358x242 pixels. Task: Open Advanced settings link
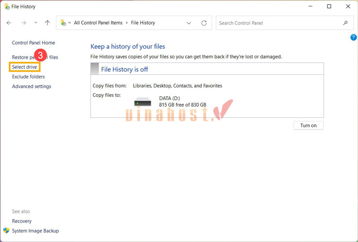(x=31, y=86)
